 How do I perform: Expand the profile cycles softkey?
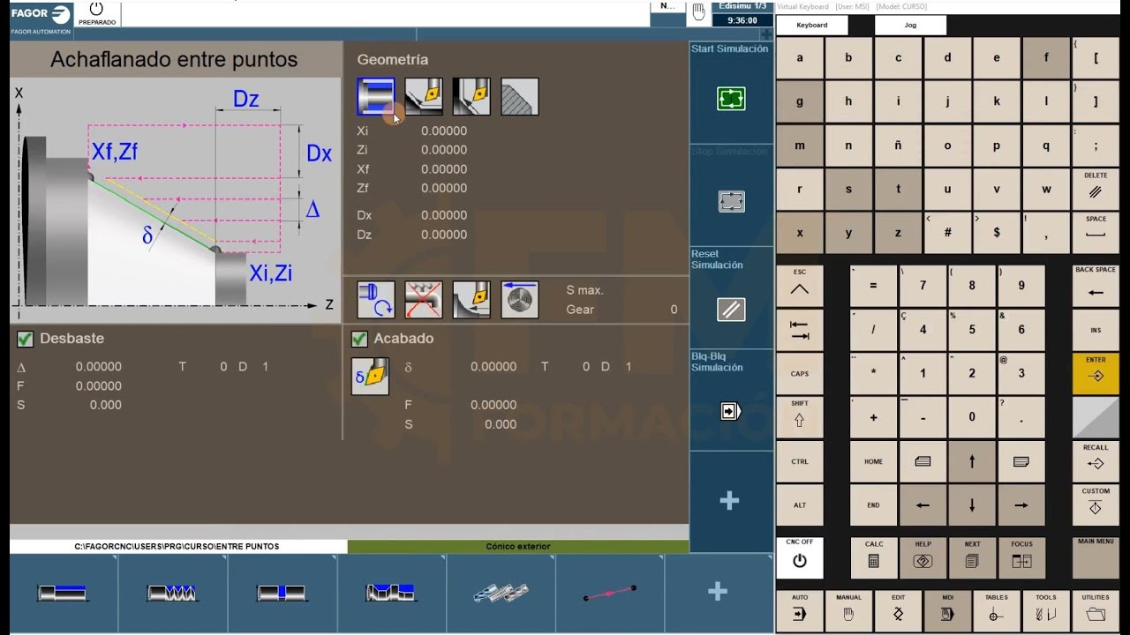click(x=391, y=593)
